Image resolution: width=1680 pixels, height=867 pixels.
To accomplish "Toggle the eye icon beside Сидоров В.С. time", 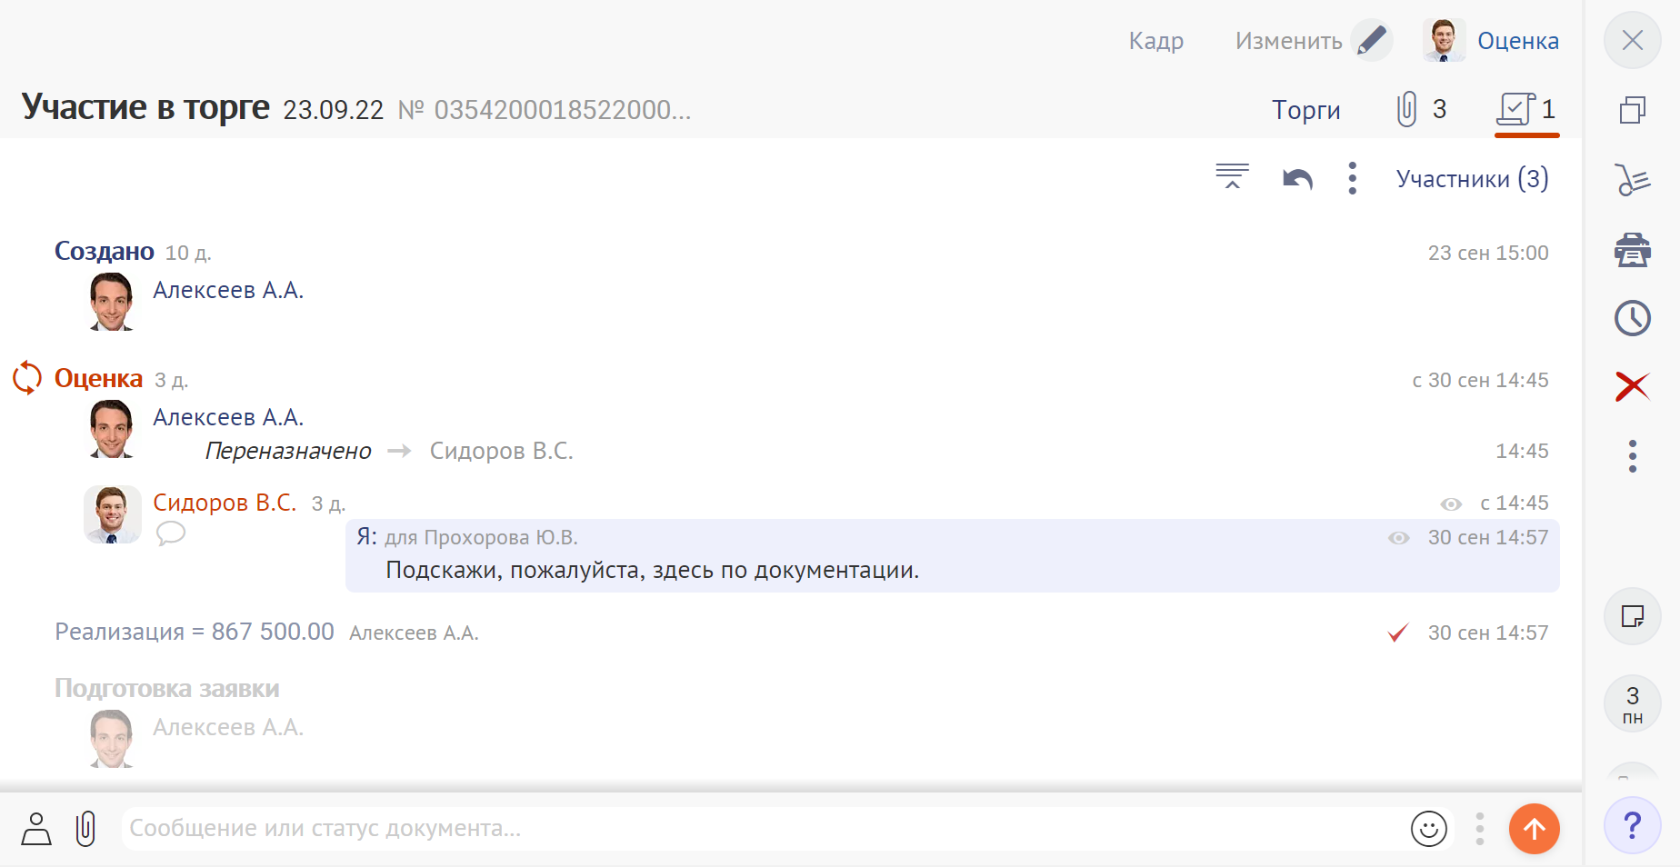I will (1451, 504).
